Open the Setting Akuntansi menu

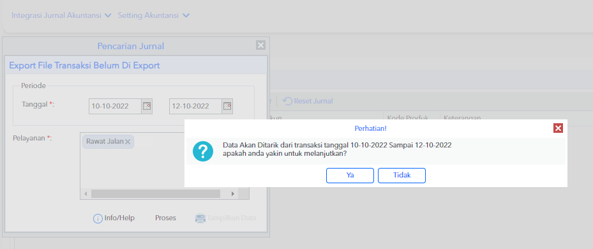click(x=154, y=15)
